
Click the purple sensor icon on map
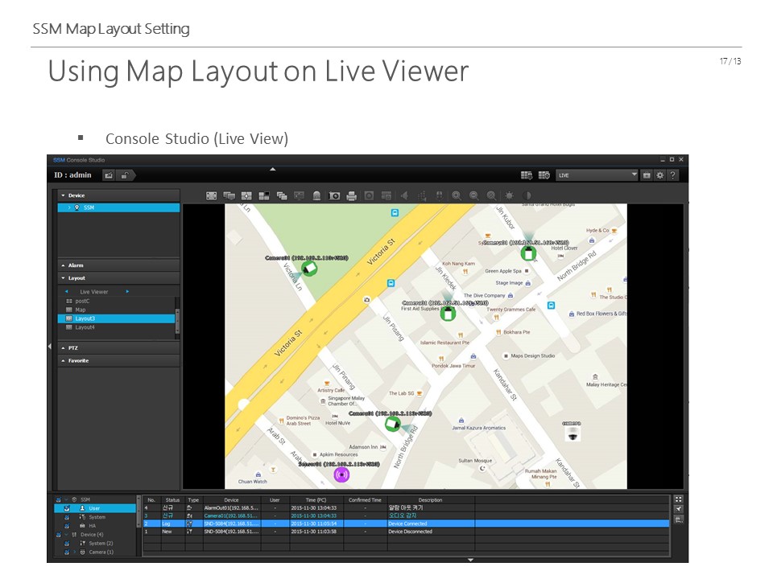click(341, 474)
